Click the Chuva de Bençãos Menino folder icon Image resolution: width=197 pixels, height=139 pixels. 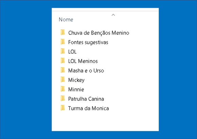click(62, 32)
